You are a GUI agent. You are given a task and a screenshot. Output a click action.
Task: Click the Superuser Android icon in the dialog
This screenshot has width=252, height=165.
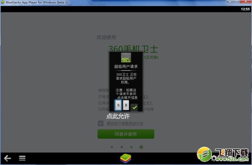tap(126, 58)
